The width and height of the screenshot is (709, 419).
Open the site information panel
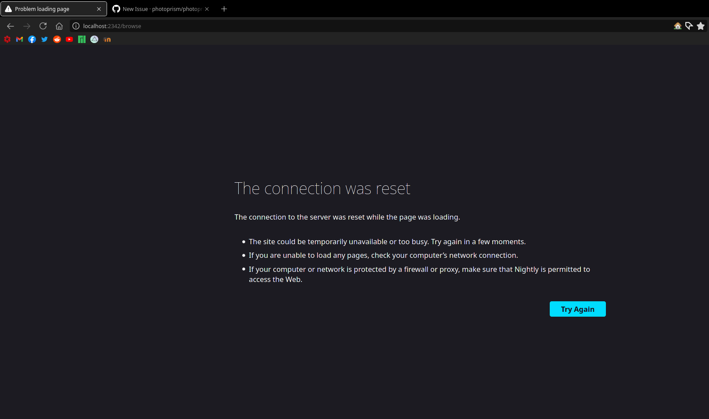[76, 26]
